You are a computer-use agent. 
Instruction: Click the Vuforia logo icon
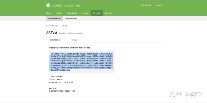click(48, 5)
